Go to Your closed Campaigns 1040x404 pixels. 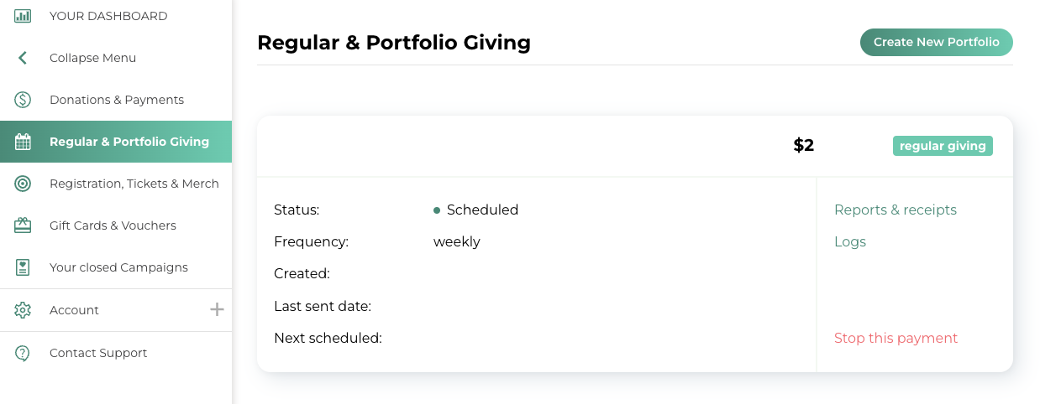point(118,267)
